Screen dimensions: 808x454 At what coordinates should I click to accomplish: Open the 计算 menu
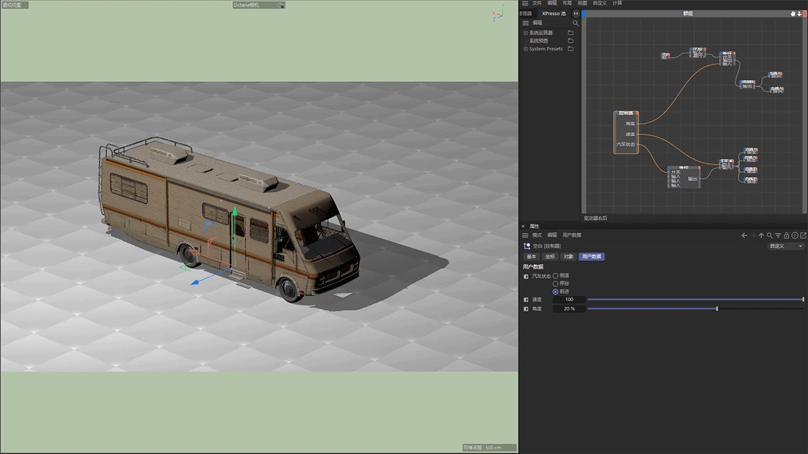click(617, 3)
